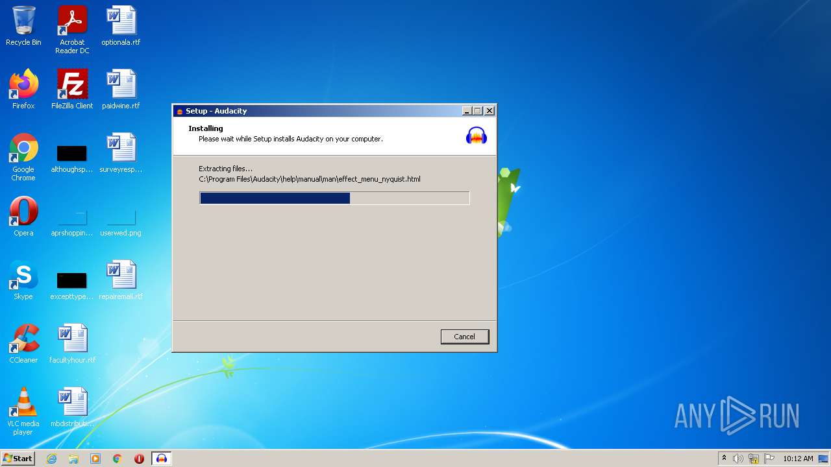This screenshot has height=467, width=831.
Task: Select the userwed.png file
Action: [121, 222]
